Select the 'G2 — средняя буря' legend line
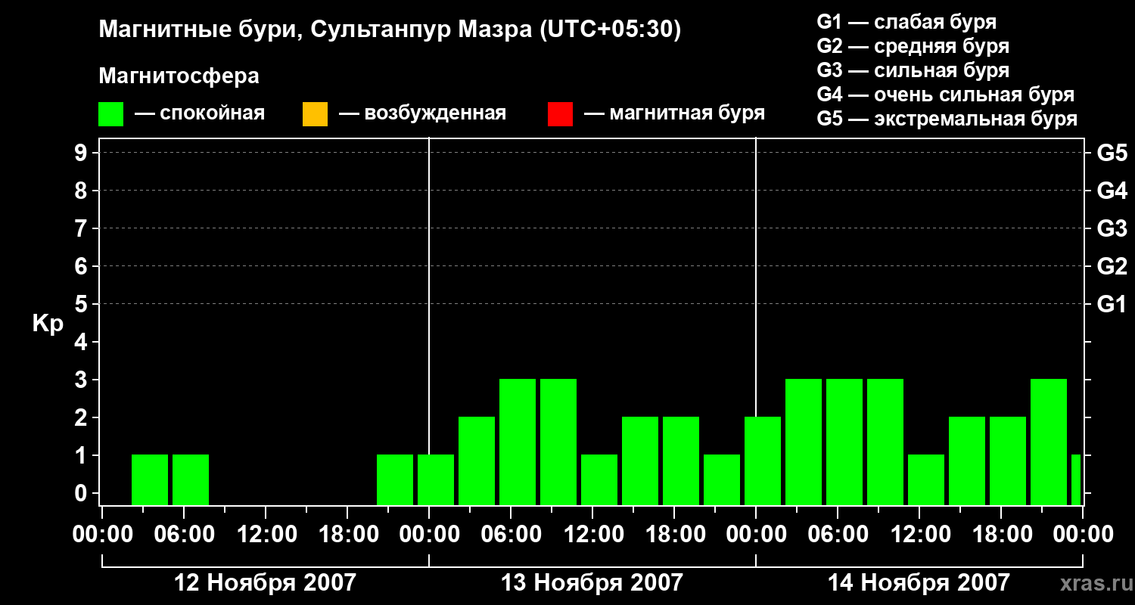This screenshot has width=1135, height=605. [x=913, y=46]
